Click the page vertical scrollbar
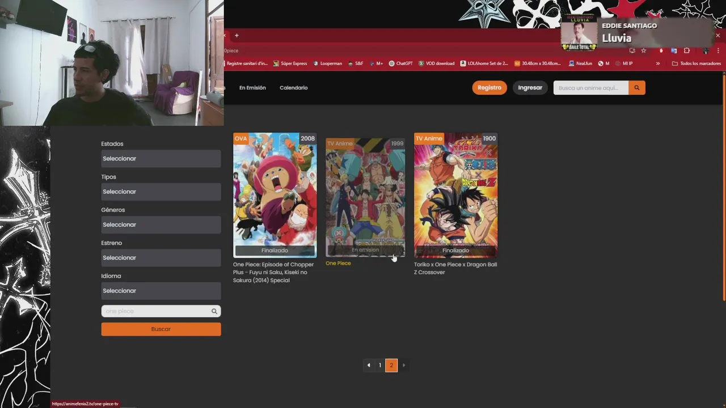Viewport: 726px width, 408px height. [724, 187]
